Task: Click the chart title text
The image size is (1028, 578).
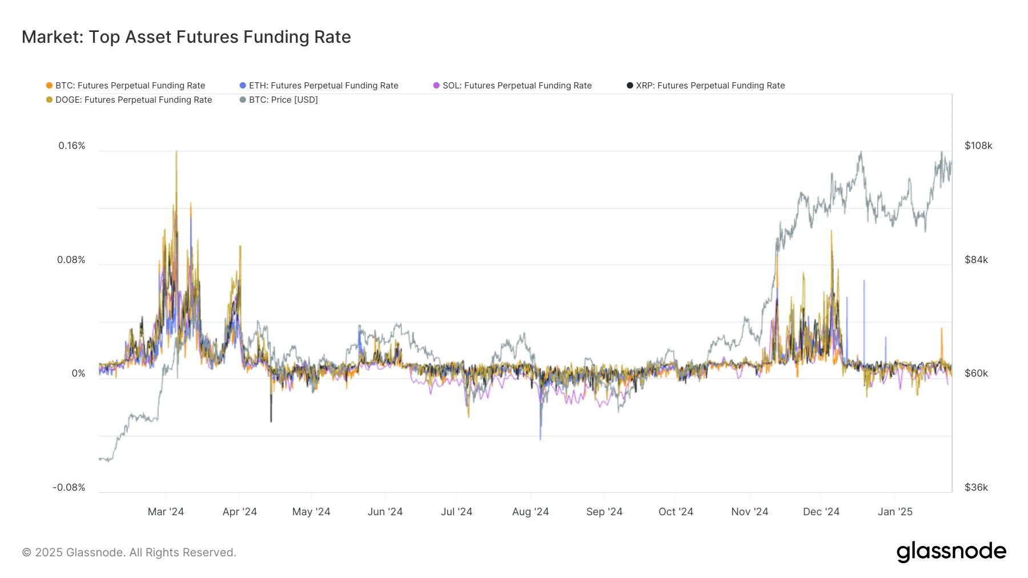Action: (x=186, y=37)
